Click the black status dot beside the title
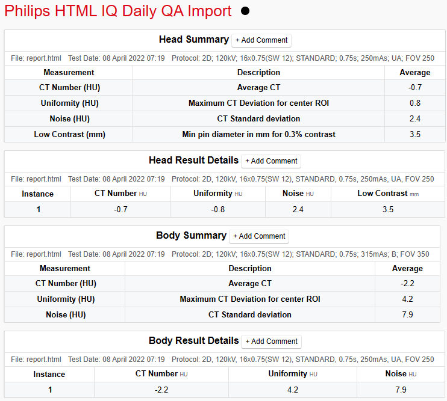 tap(245, 11)
